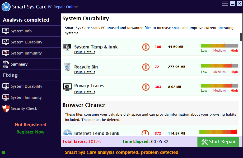Click the size value 277.96 MB
The width and height of the screenshot is (243, 158).
point(177,67)
